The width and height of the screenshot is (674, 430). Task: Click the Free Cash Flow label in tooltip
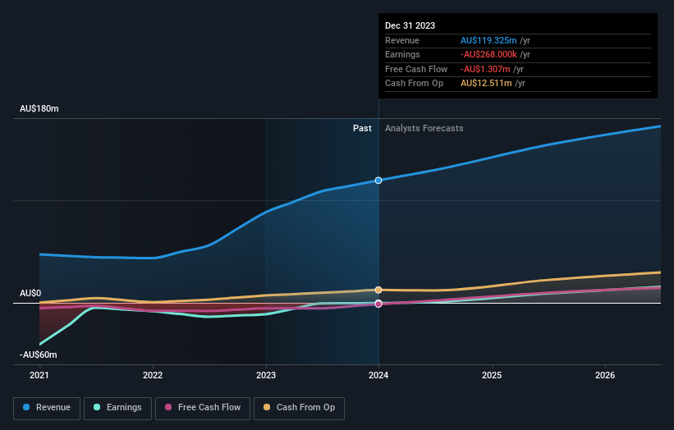[x=416, y=69]
